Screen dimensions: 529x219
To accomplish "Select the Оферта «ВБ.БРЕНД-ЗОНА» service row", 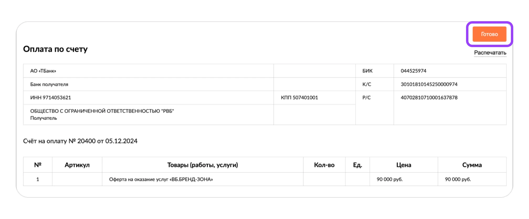I will (265, 179).
